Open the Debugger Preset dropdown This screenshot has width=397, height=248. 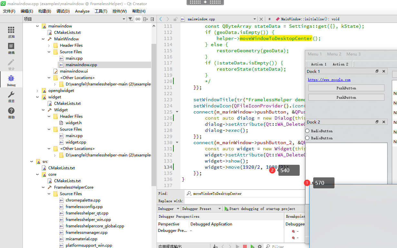coord(201,209)
